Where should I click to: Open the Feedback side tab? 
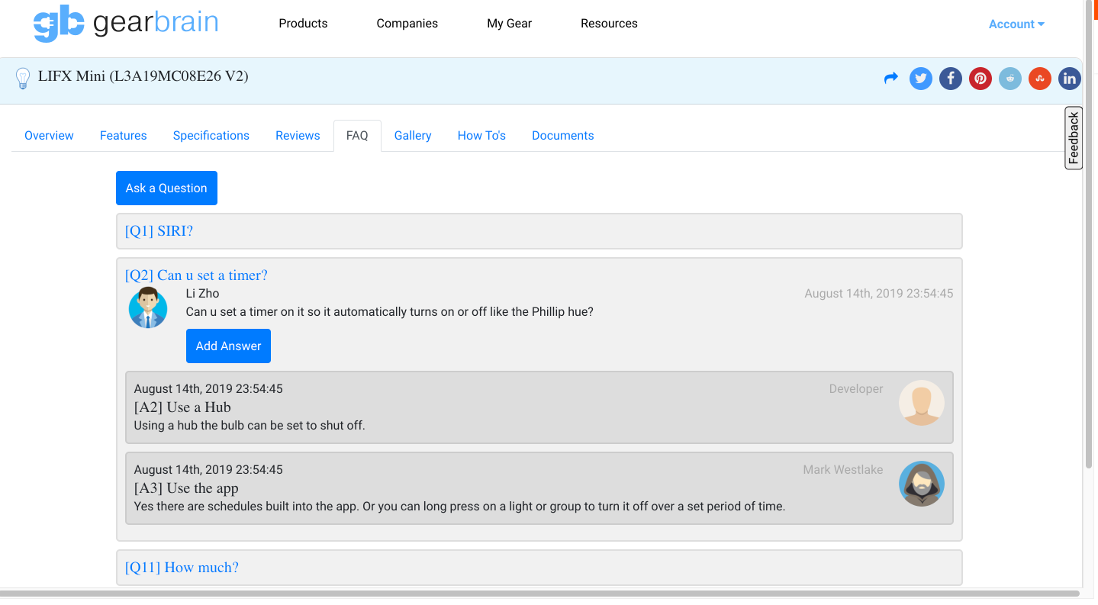pos(1074,138)
